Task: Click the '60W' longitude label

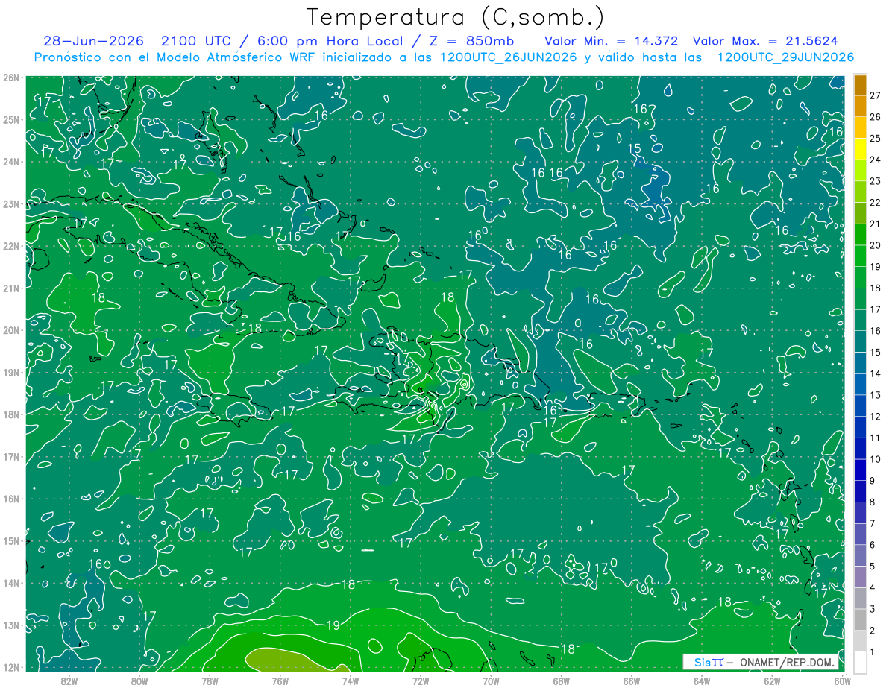Action: pos(842,681)
